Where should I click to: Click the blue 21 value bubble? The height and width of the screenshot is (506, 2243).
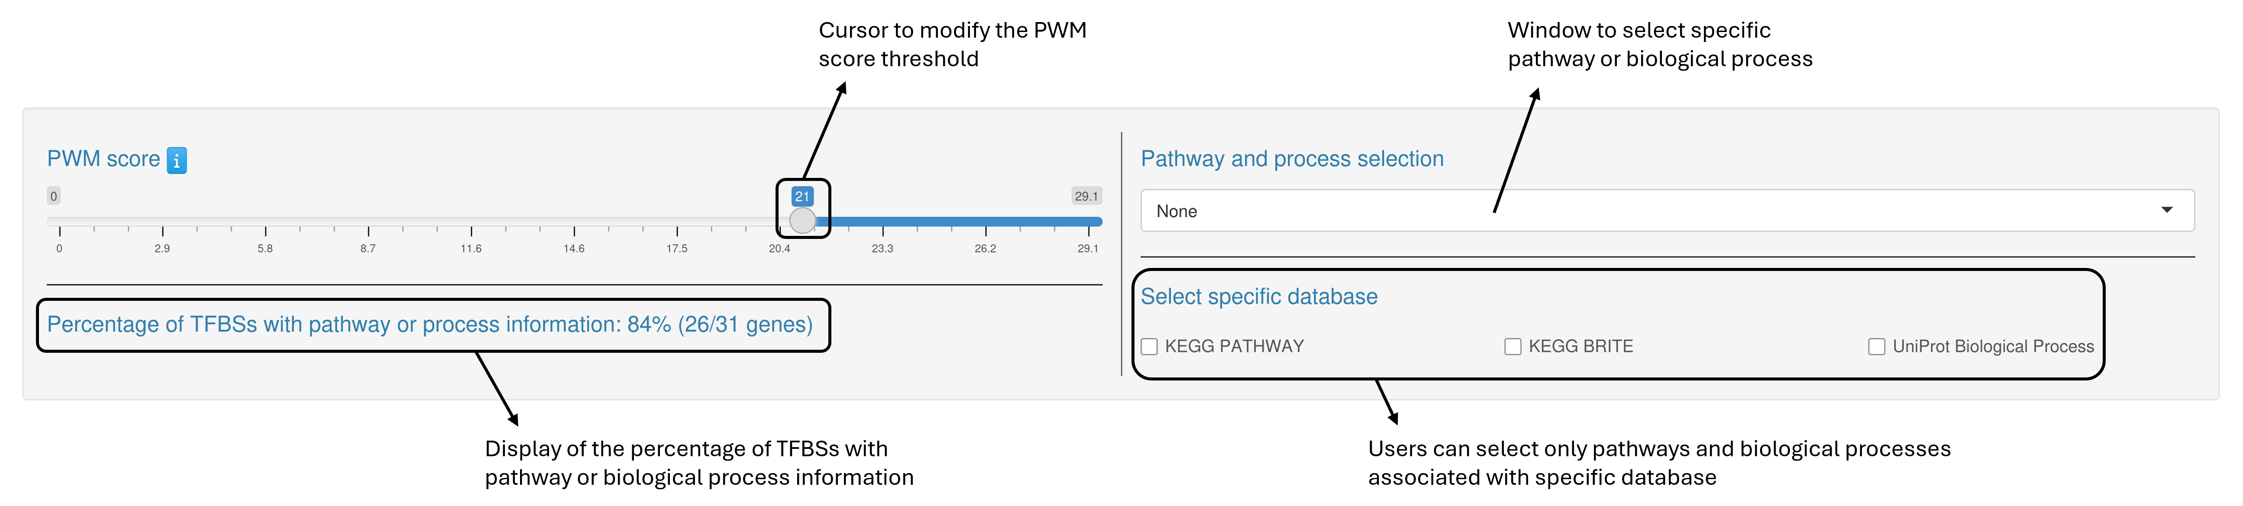802,196
